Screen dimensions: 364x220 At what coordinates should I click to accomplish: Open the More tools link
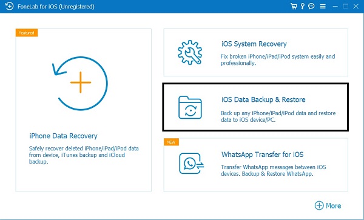pyautogui.click(x=328, y=205)
